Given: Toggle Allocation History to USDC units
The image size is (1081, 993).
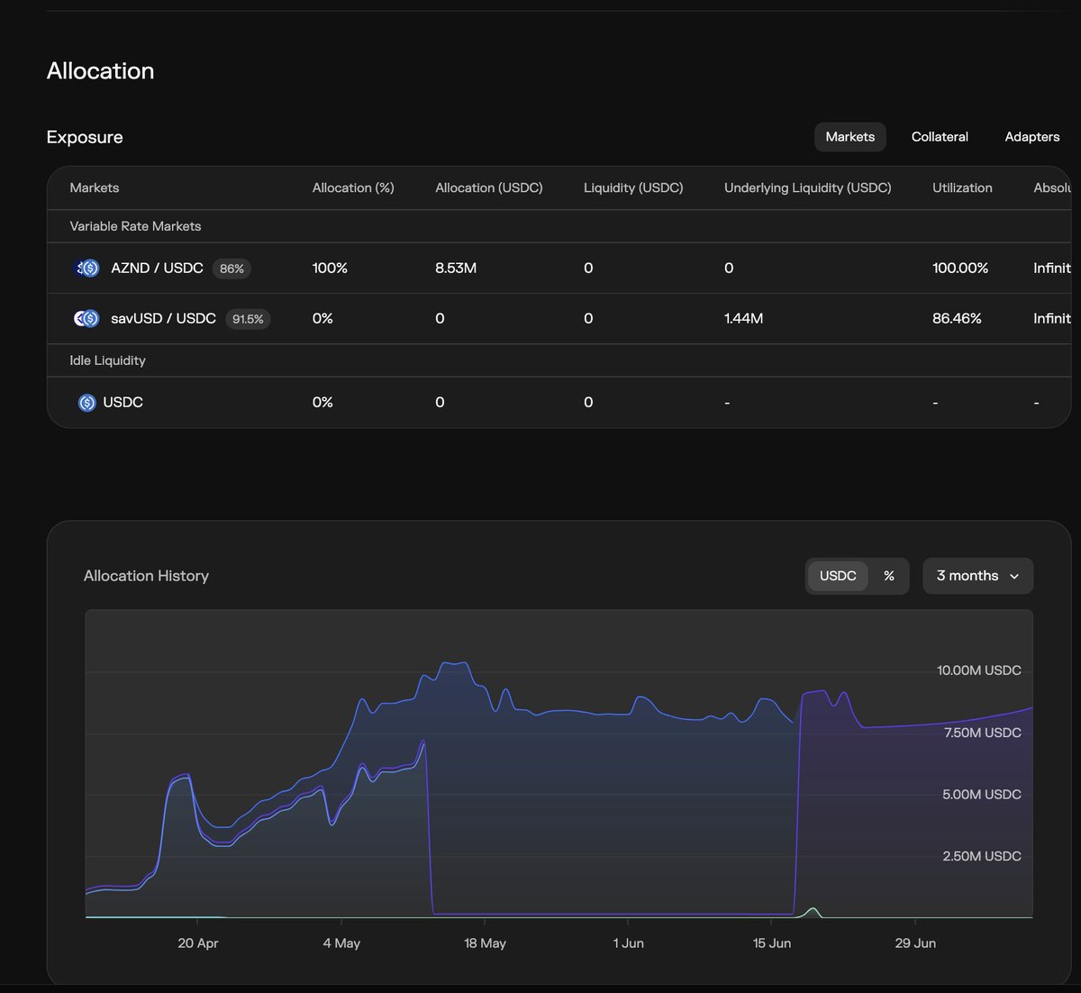Looking at the screenshot, I should [x=838, y=576].
